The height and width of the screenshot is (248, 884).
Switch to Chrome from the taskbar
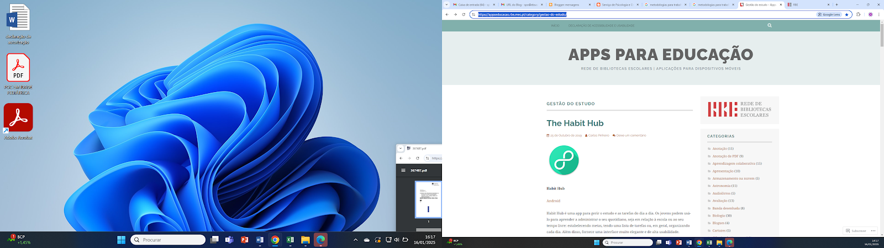[x=275, y=240]
